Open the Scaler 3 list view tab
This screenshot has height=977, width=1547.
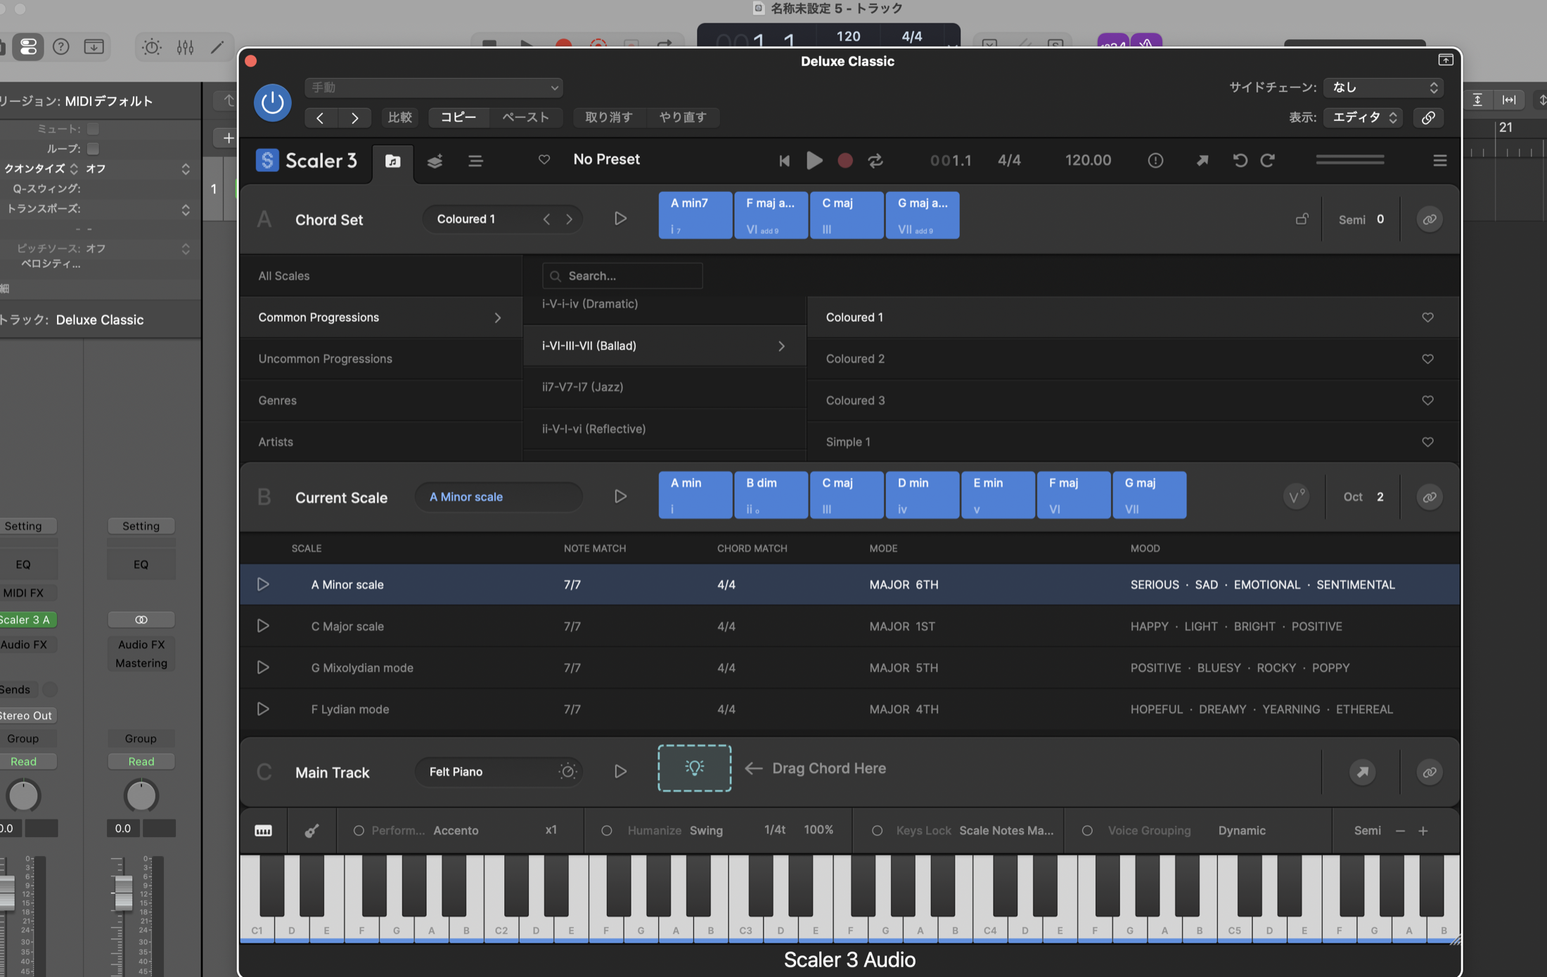tap(475, 161)
